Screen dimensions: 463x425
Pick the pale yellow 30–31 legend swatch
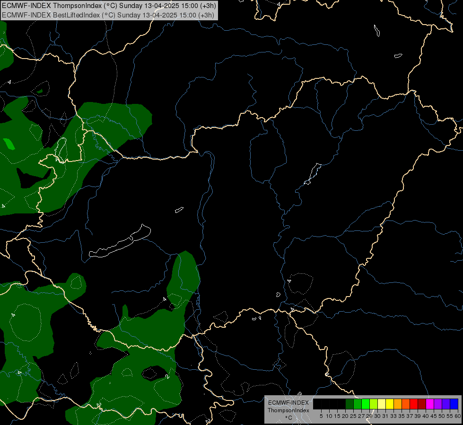(x=382, y=404)
